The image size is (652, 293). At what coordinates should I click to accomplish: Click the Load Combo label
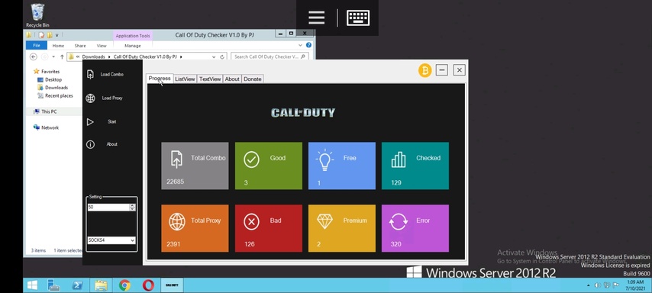pos(112,74)
